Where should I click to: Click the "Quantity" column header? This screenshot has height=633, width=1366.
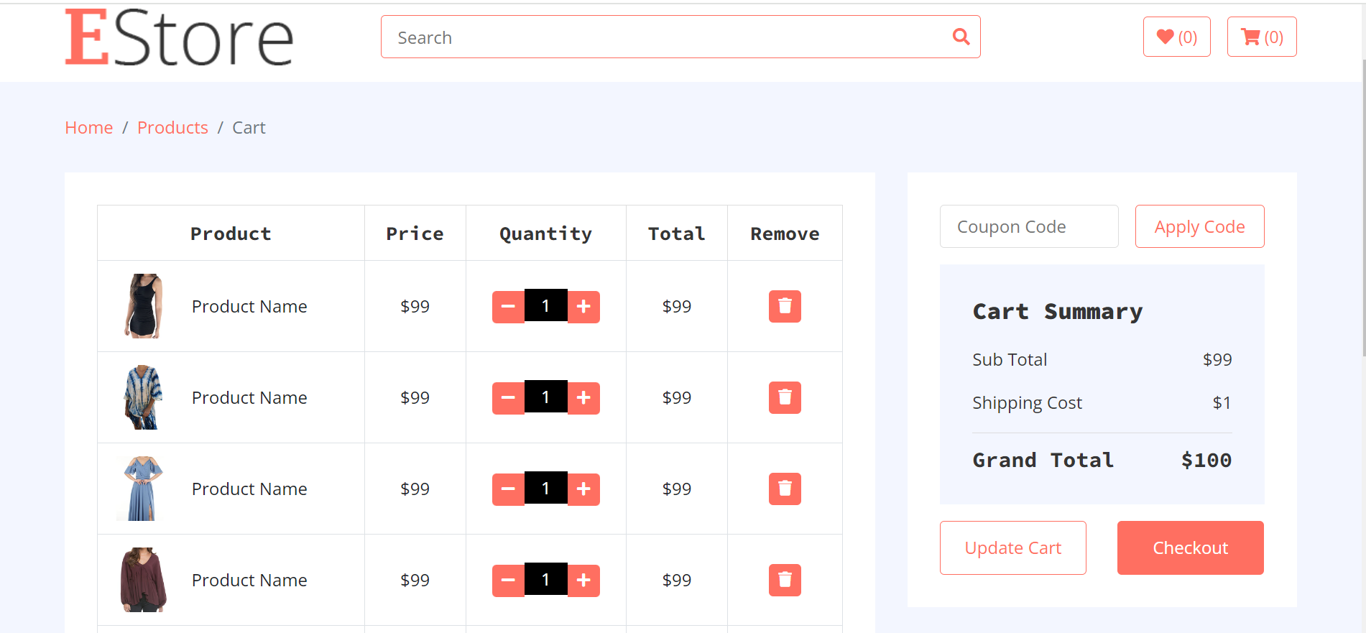(545, 234)
